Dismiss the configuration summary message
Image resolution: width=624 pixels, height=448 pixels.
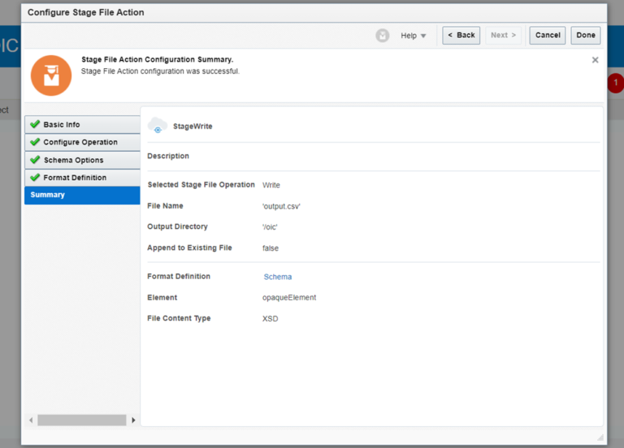595,60
